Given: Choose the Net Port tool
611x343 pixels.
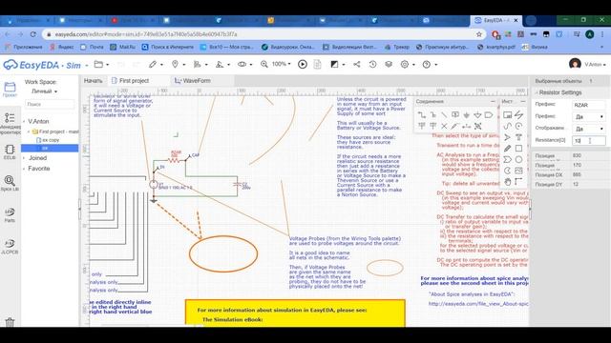Looking at the screenshot, I should point(489,115).
